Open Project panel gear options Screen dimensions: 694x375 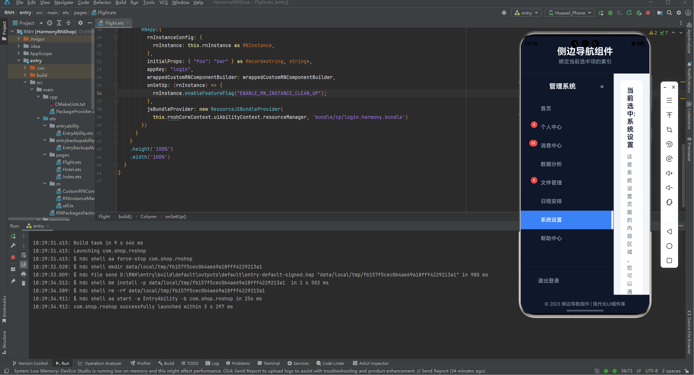coord(80,23)
